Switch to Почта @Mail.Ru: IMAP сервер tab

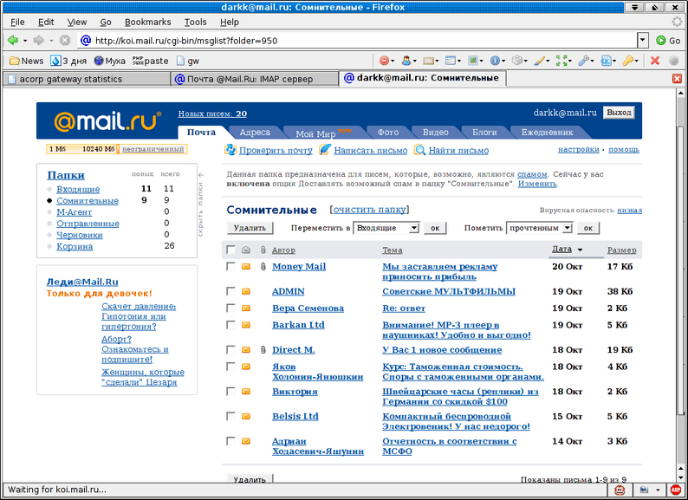pyautogui.click(x=255, y=79)
